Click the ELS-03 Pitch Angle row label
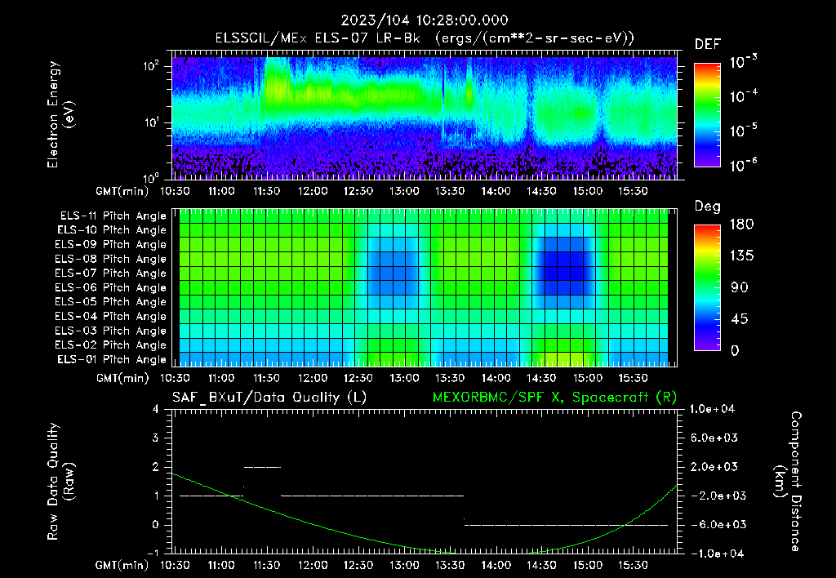 pyautogui.click(x=111, y=331)
